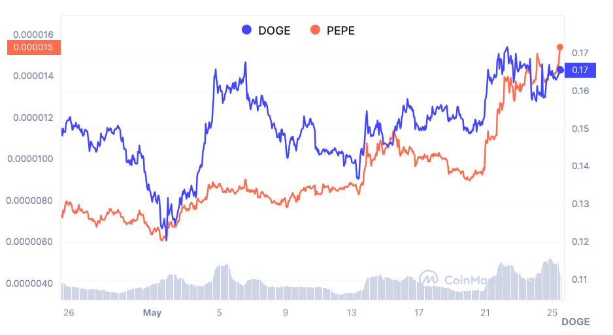Image resolution: width=613 pixels, height=335 pixels.
Task: Click the CoinMarketCap watermark logo icon
Action: click(429, 279)
